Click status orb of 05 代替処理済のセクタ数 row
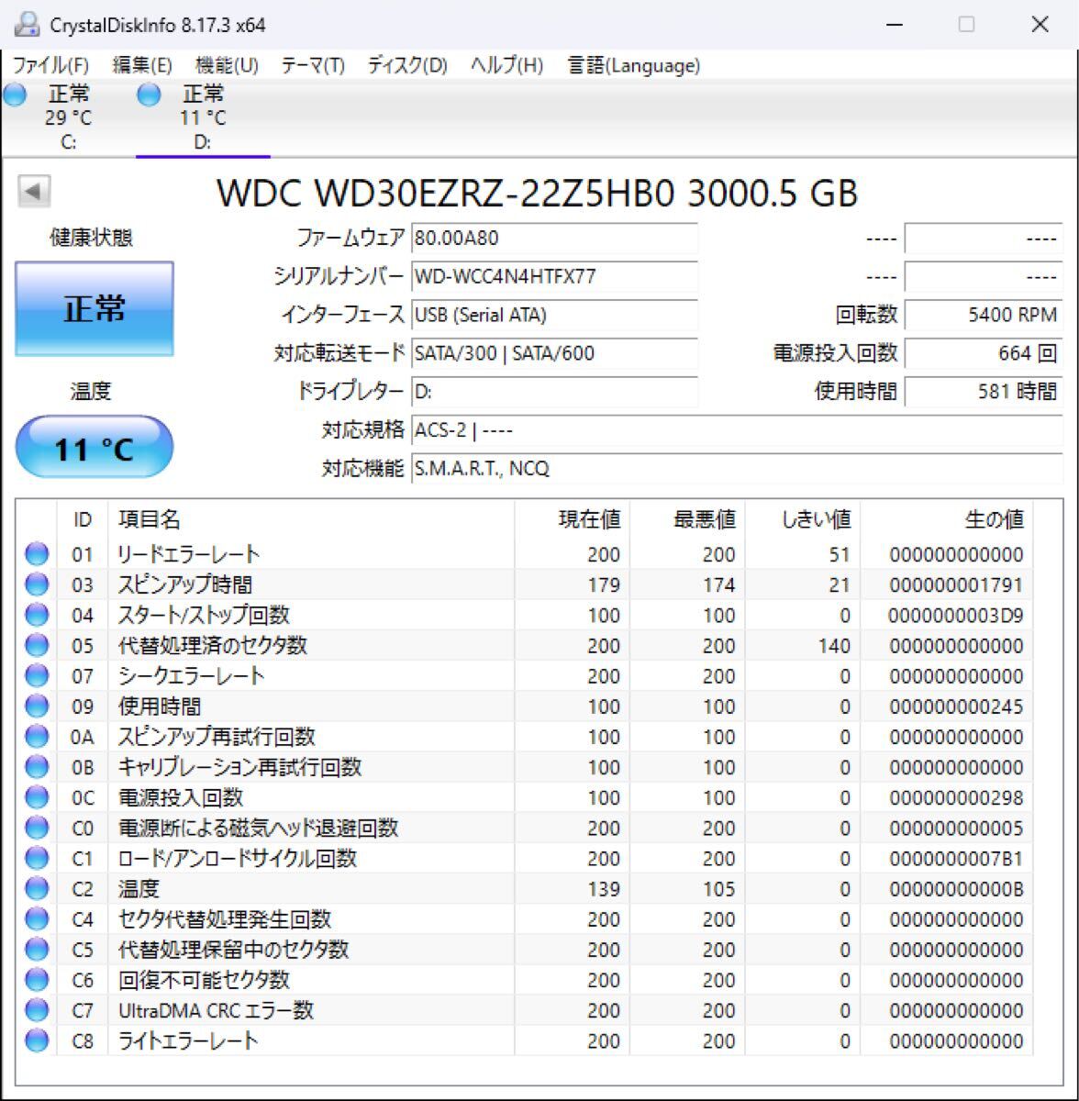 pos(37,646)
